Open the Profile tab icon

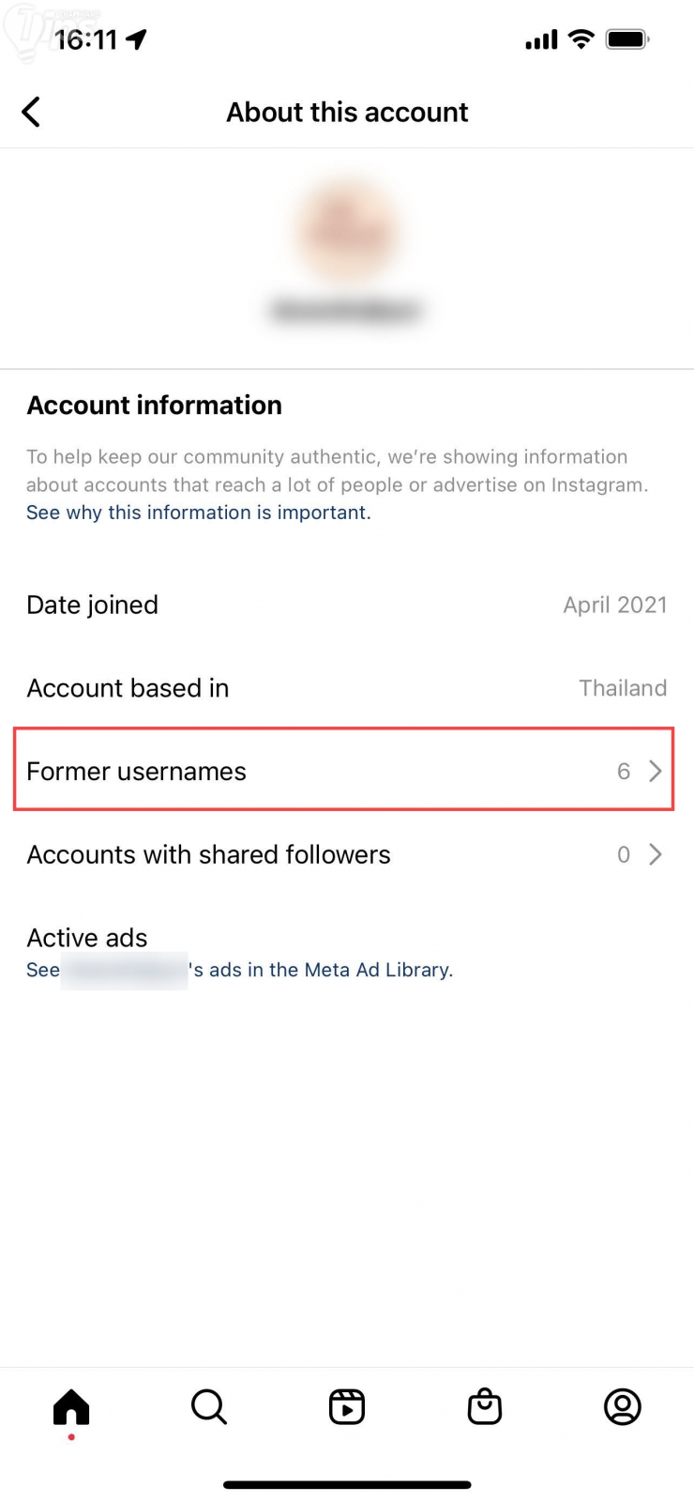[623, 1407]
